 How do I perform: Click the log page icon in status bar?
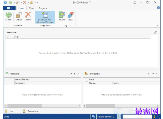(119, 117)
